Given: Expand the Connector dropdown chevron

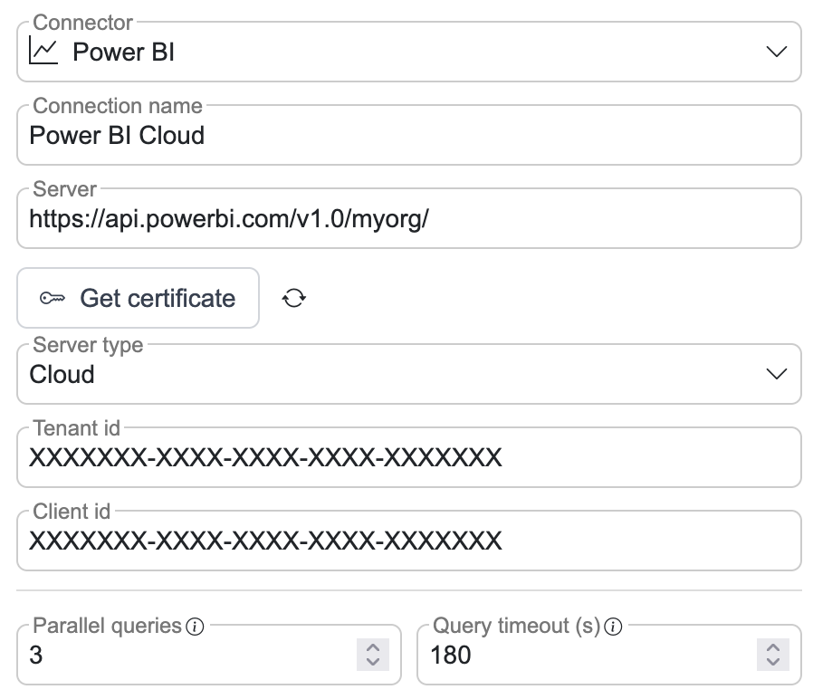Looking at the screenshot, I should point(776,52).
